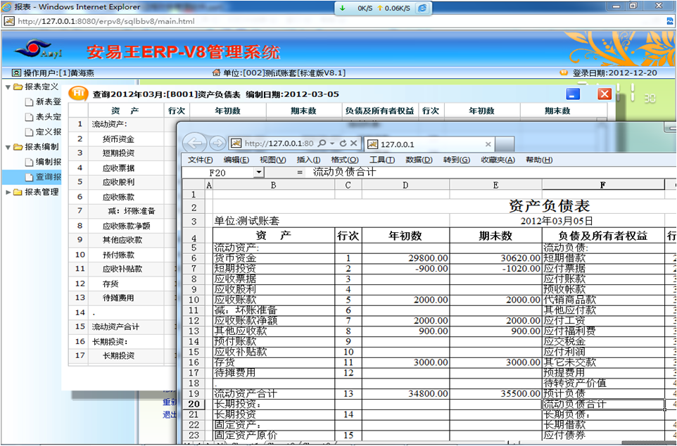This screenshot has height=446, width=677.
Task: Open a new tab in the inner browser
Action: pyautogui.click(x=505, y=144)
